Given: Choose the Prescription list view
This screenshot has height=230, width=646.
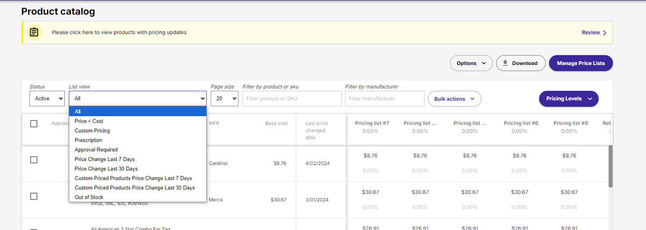Looking at the screenshot, I should point(137,140).
